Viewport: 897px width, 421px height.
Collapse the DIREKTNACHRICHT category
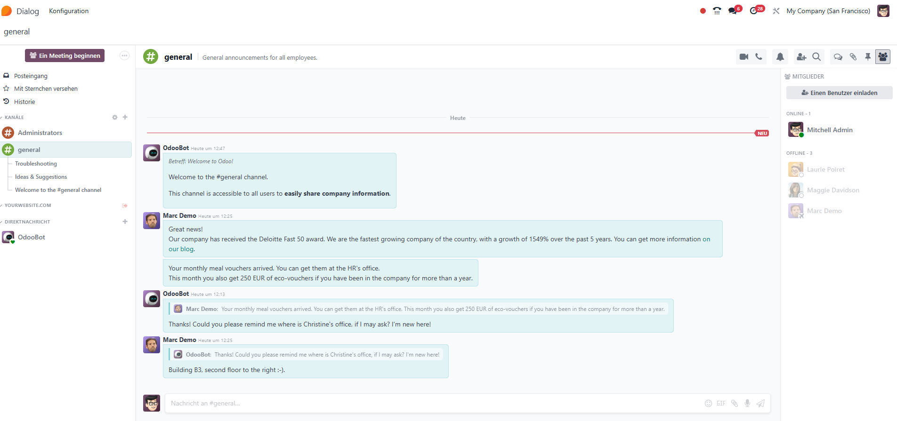click(27, 222)
